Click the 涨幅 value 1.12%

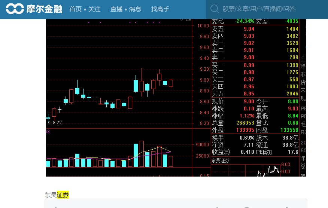(247, 116)
